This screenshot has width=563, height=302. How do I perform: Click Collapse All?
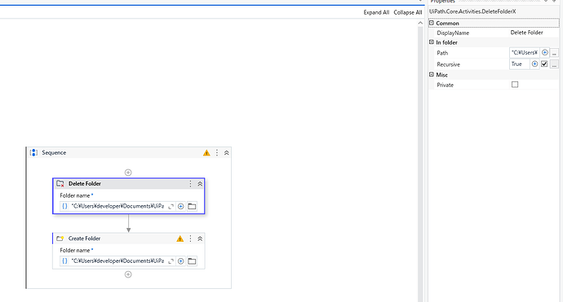pos(408,12)
